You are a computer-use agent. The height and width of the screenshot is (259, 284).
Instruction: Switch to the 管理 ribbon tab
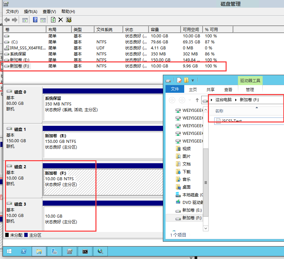(x=250, y=89)
